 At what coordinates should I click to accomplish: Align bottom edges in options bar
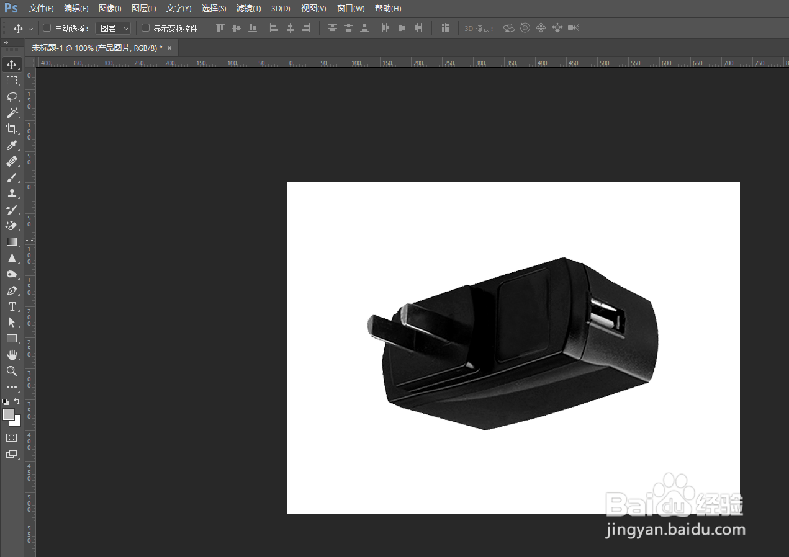pos(252,28)
